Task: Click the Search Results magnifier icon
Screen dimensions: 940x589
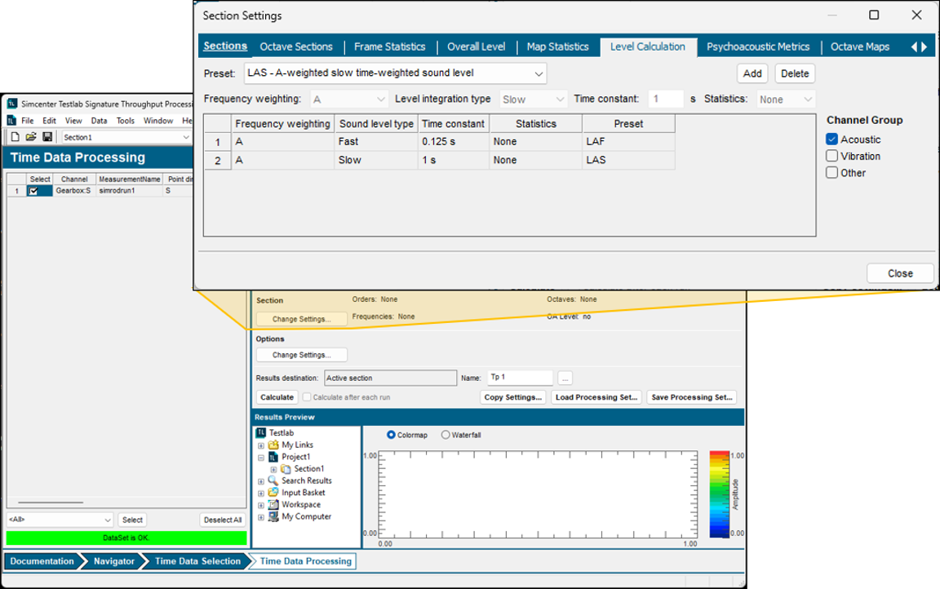Action: pos(273,480)
